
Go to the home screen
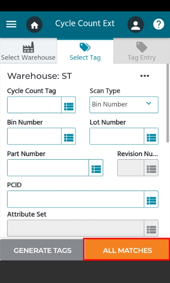click(x=35, y=25)
